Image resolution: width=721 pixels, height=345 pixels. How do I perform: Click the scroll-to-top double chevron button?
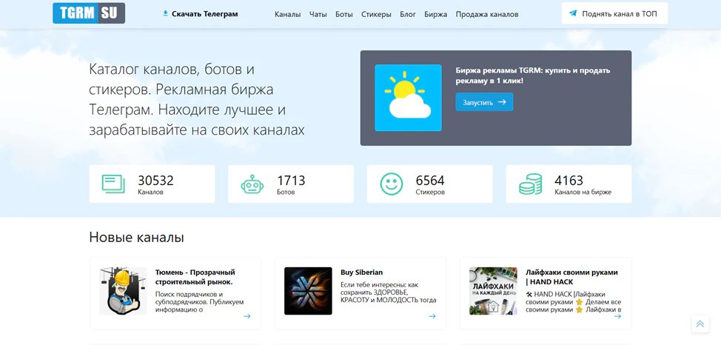(700, 324)
